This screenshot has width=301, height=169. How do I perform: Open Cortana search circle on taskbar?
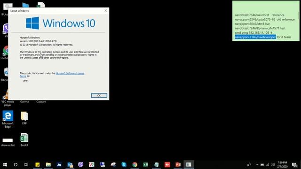[16, 165]
